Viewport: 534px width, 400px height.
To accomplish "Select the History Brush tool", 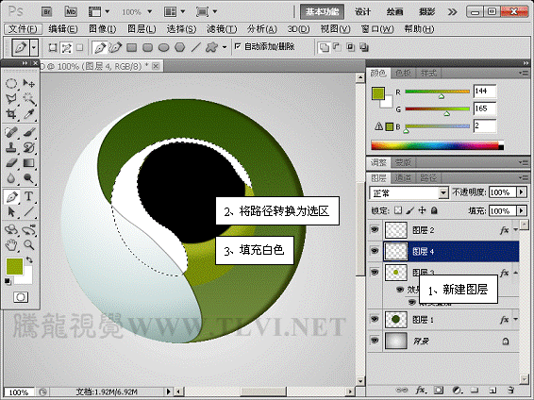I will pos(29,147).
